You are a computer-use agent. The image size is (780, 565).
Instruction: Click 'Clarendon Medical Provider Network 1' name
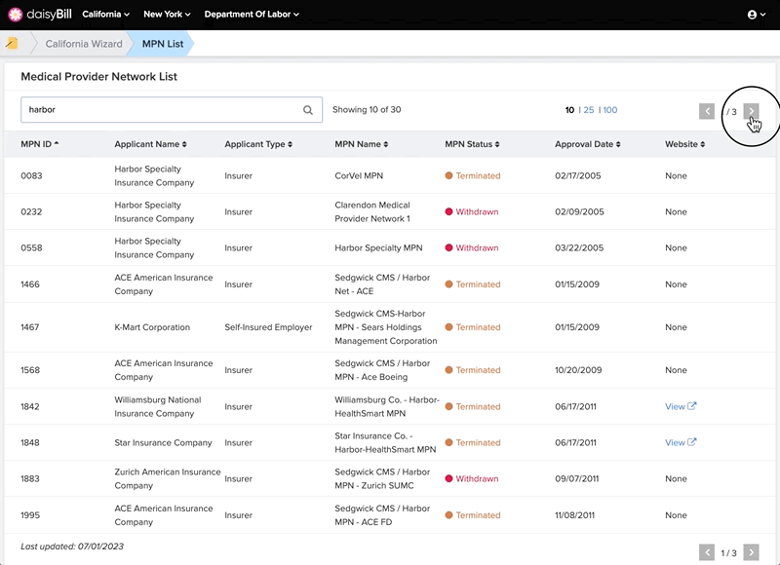pos(372,211)
